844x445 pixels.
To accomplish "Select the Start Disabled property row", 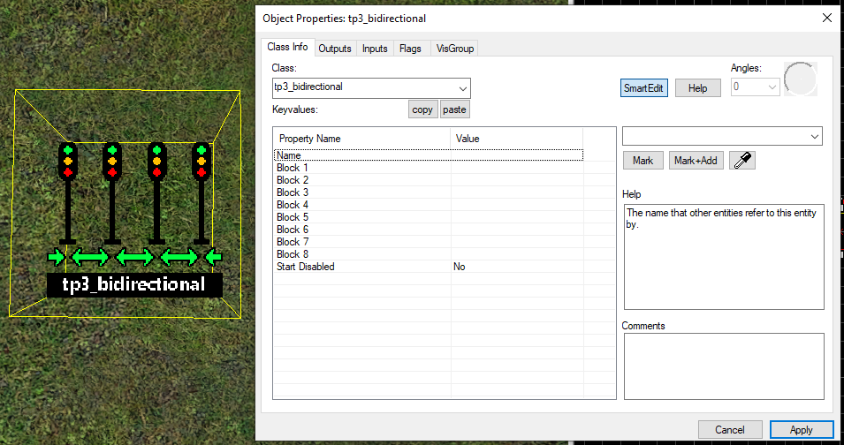I will point(429,267).
